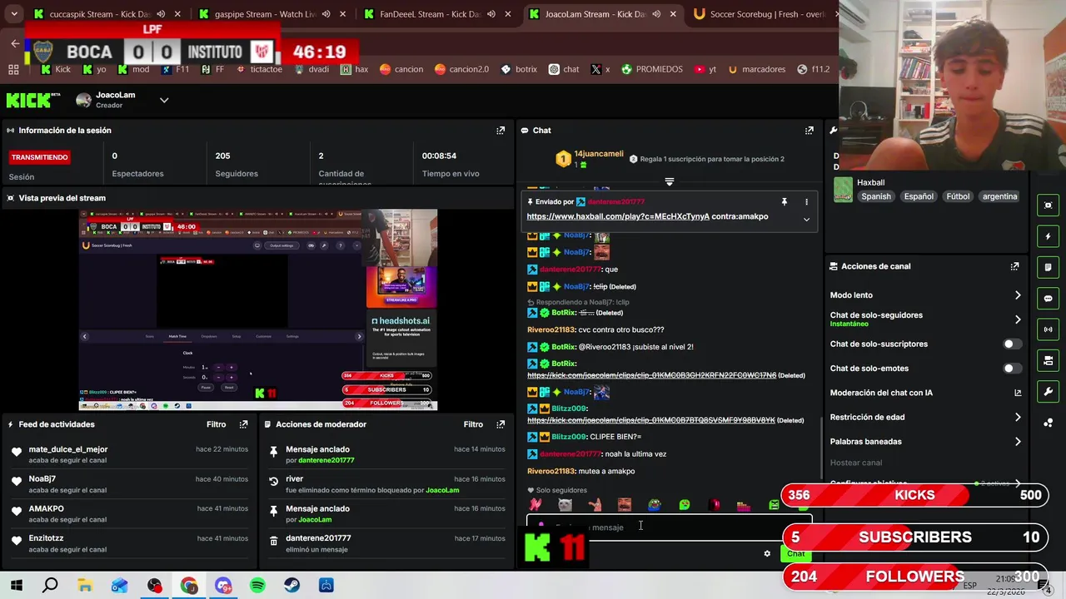This screenshot has width=1066, height=599.
Task: Expand Chat de solo-seguidores settings
Action: pos(1017,319)
